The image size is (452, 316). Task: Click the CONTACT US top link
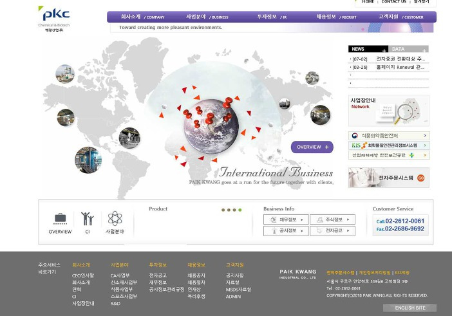(393, 1)
